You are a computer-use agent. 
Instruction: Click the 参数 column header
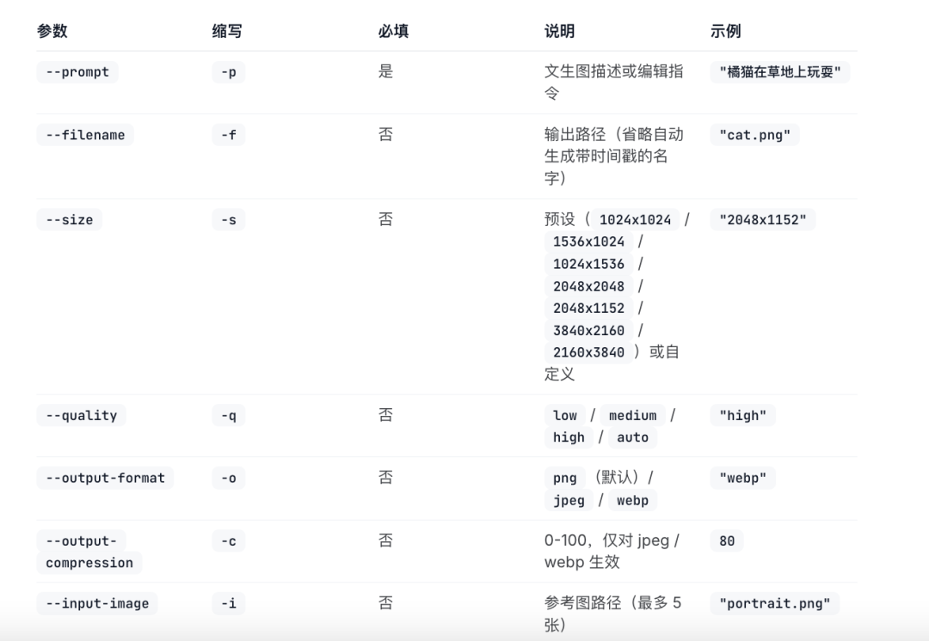[x=52, y=31]
